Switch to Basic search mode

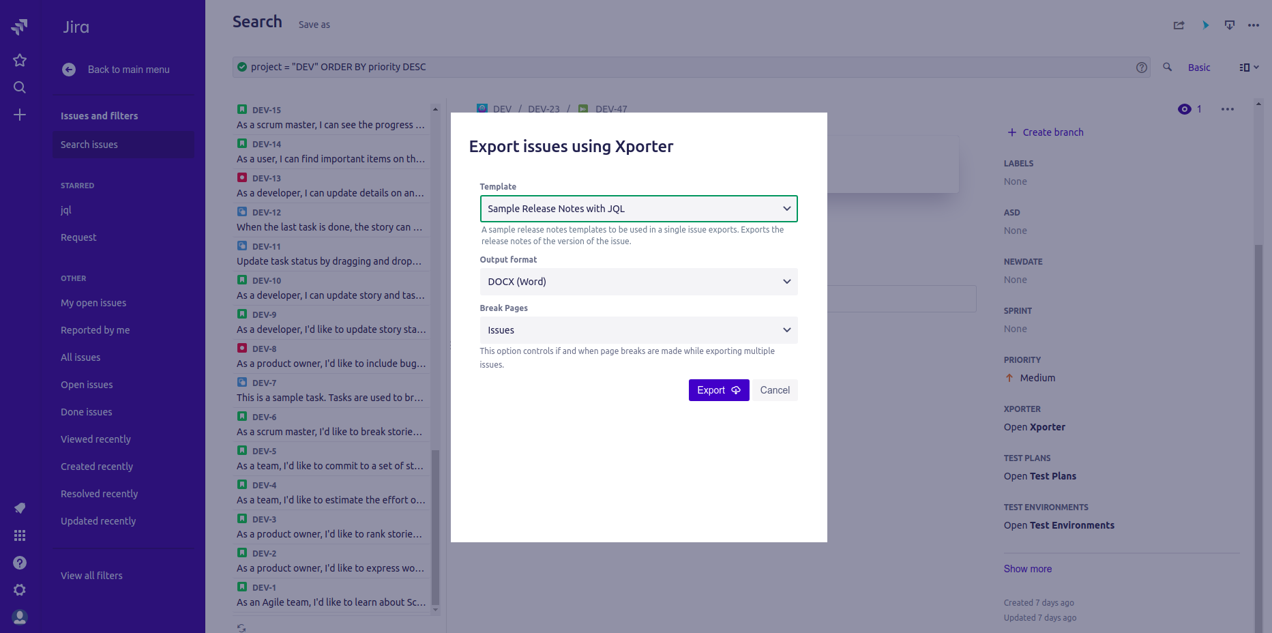(1198, 68)
